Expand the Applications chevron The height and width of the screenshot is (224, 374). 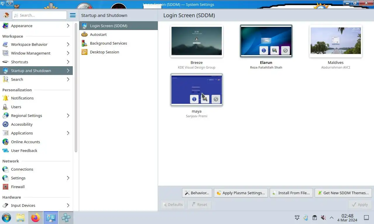68,133
